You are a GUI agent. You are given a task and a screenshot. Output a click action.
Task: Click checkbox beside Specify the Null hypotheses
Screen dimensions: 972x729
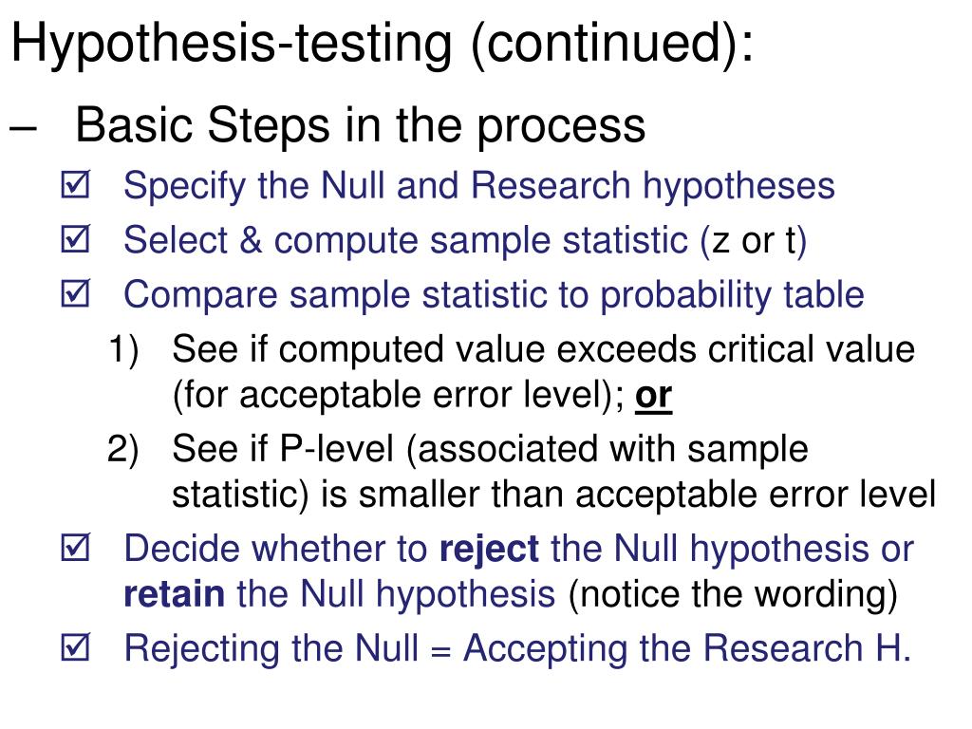[x=76, y=185]
